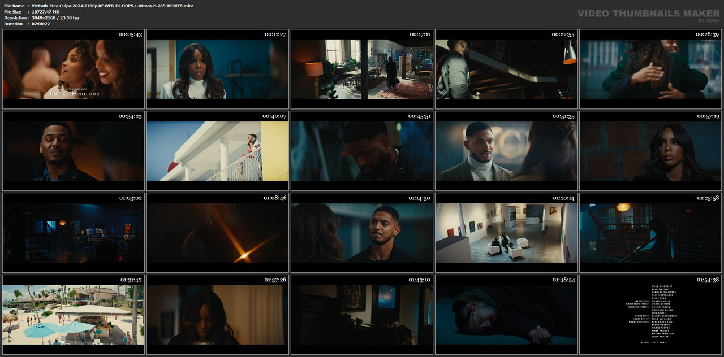Select the thumbnail at 00:51:35
The image size is (724, 357).
click(x=506, y=151)
